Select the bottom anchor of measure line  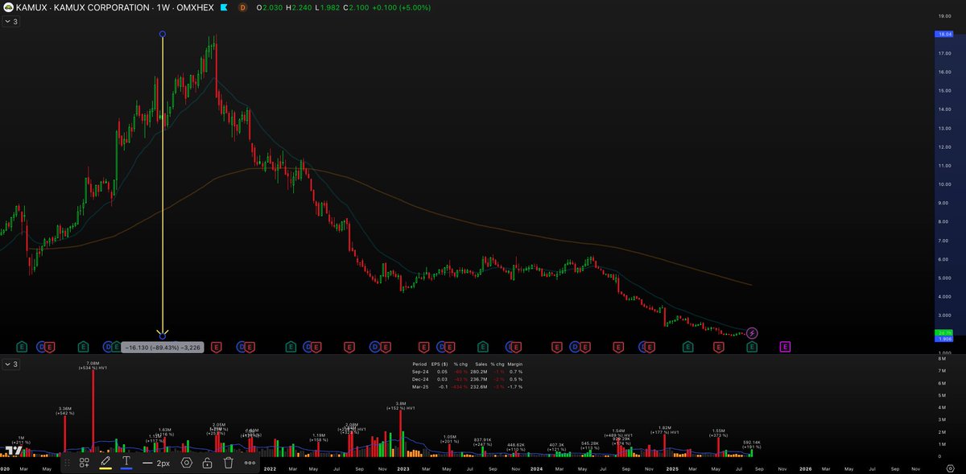[x=163, y=335]
